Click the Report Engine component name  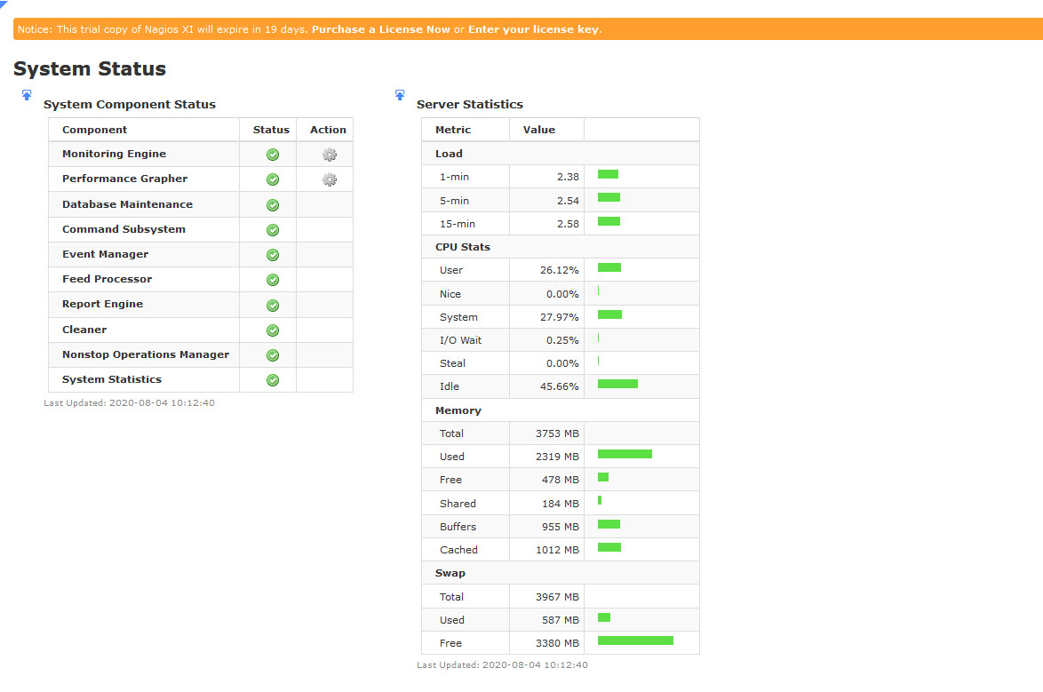coord(102,304)
